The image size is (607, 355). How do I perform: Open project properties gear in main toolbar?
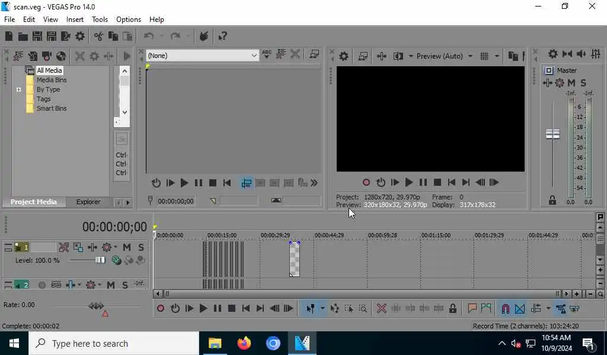click(x=80, y=36)
